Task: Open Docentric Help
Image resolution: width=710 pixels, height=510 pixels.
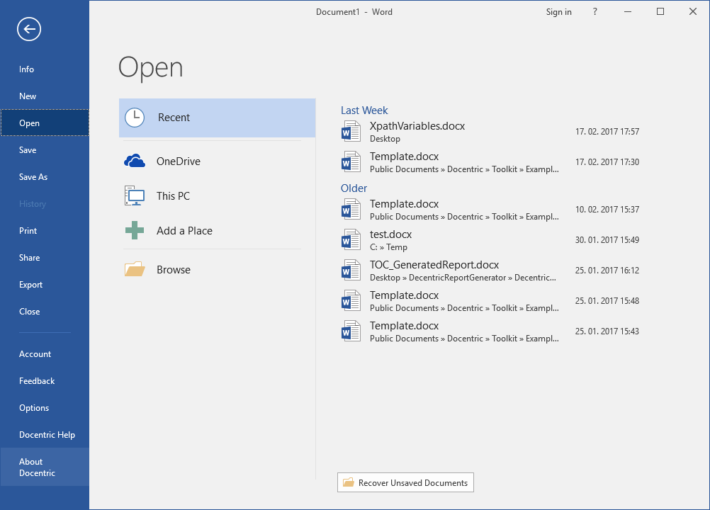Action: (45, 434)
